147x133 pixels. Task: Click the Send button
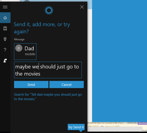click(31, 85)
